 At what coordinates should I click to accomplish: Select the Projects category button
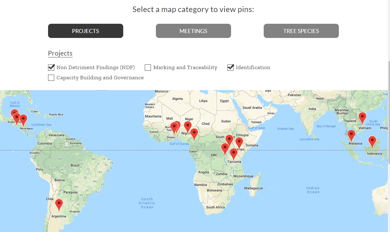pyautogui.click(x=85, y=31)
